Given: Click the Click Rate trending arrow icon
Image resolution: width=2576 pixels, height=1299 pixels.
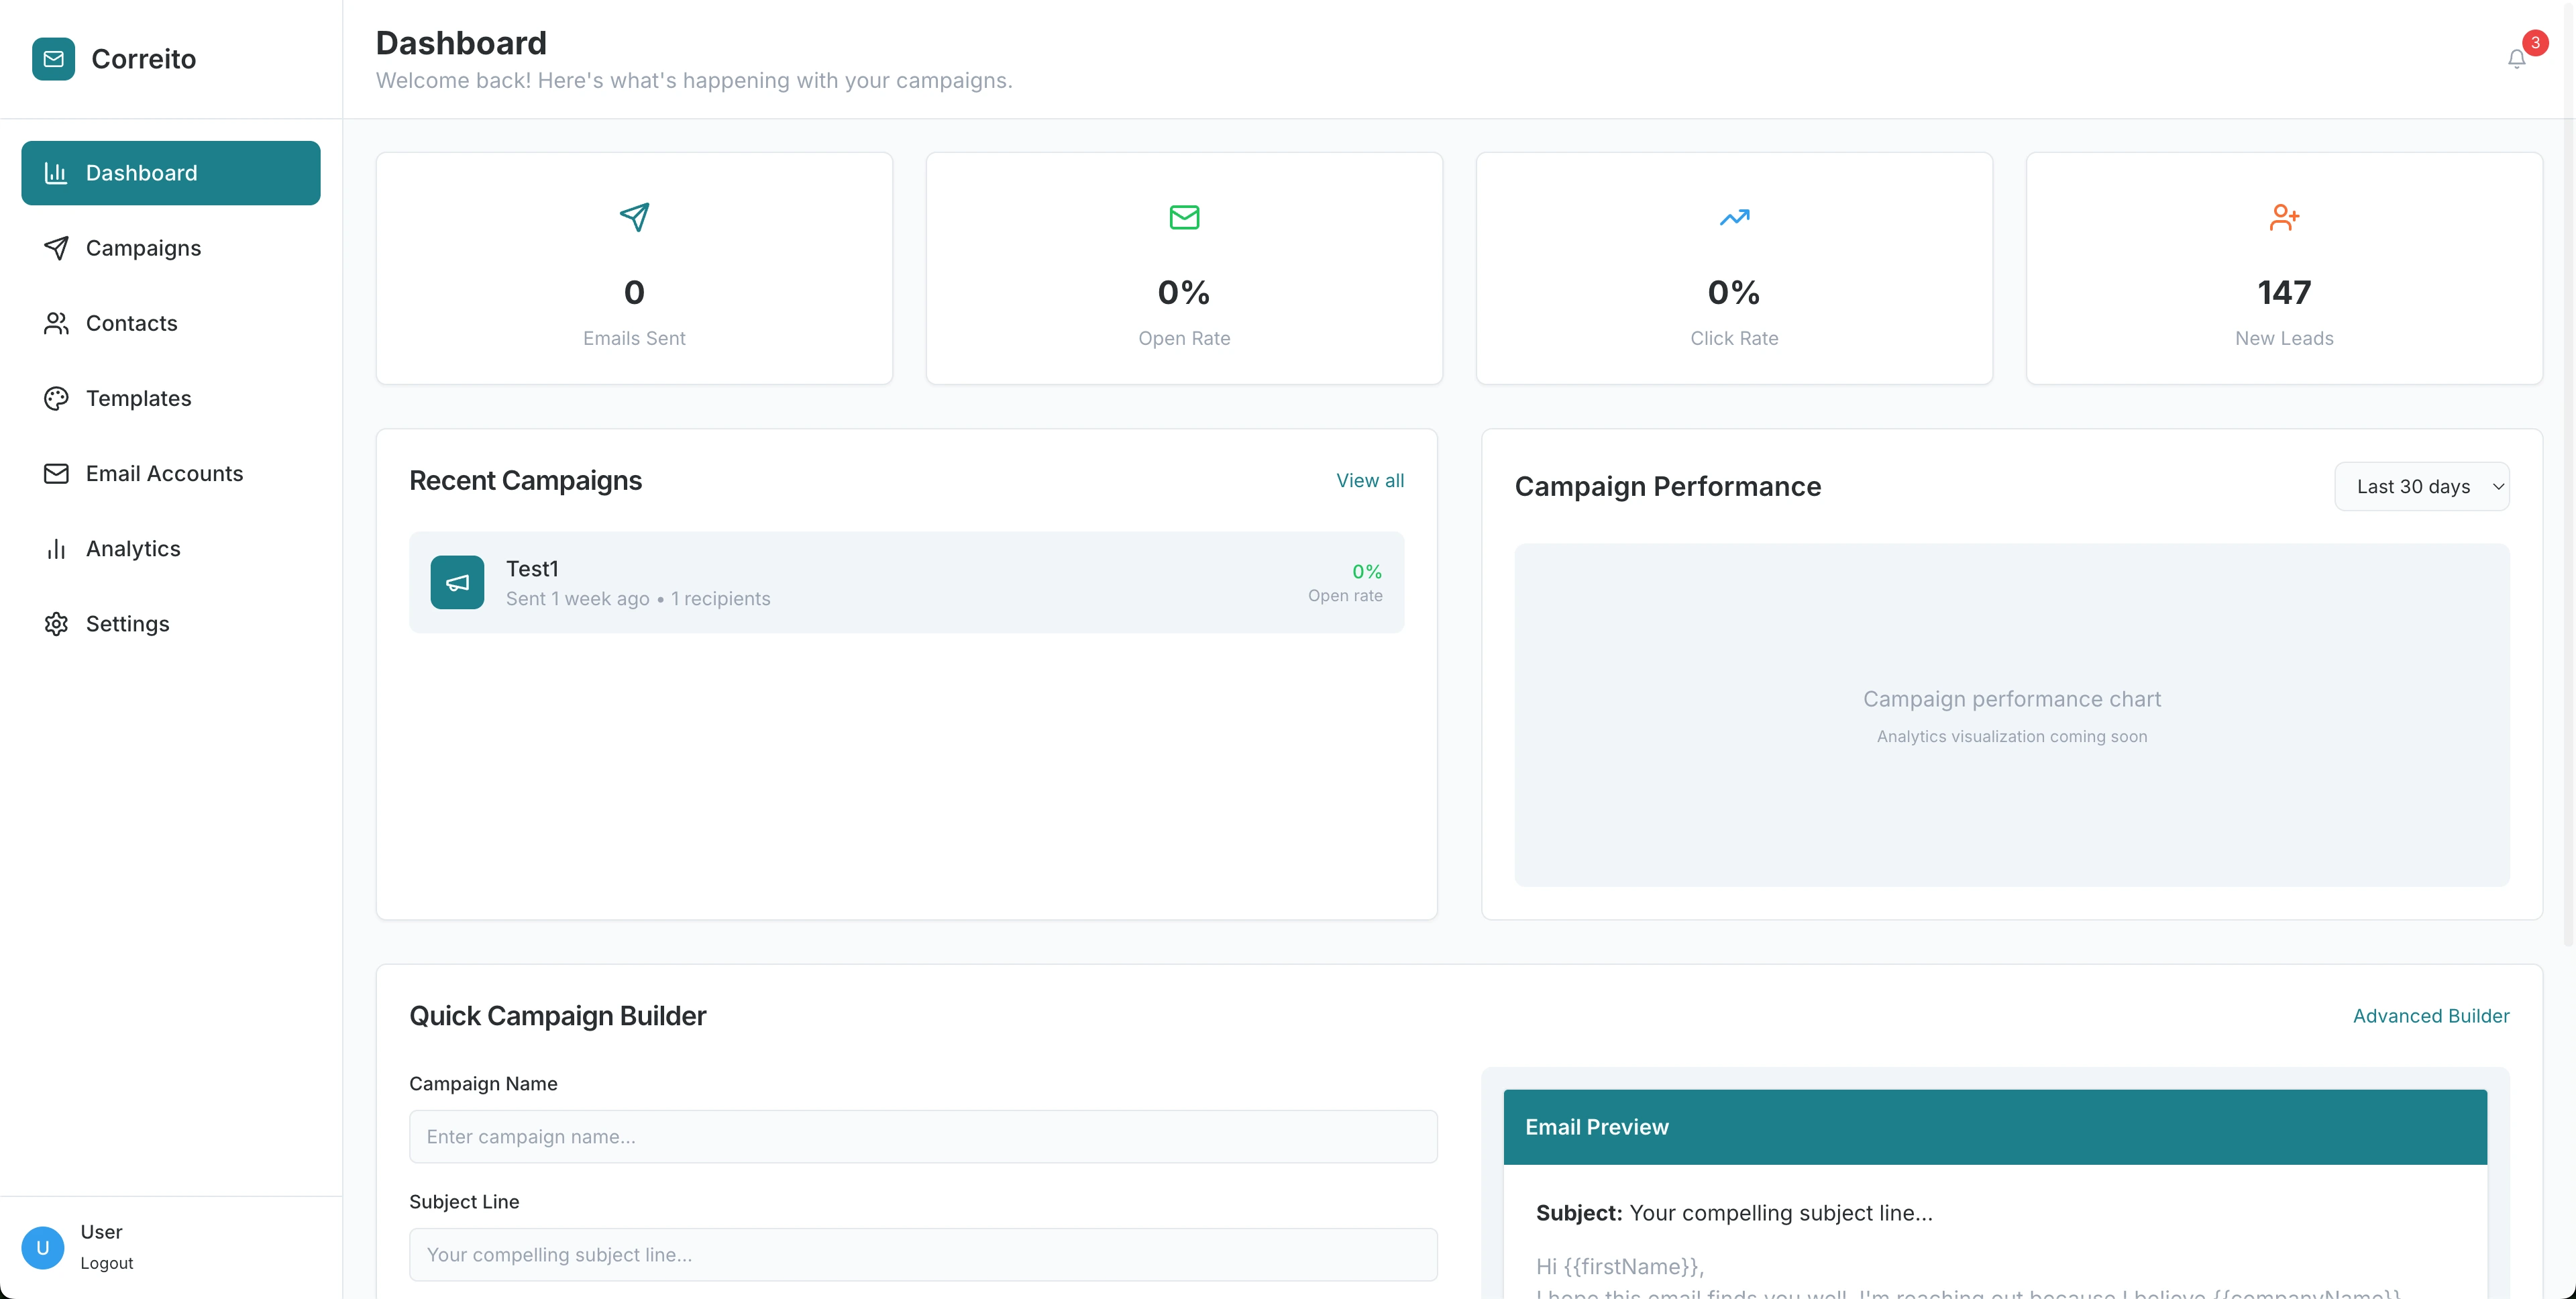Looking at the screenshot, I should pyautogui.click(x=1734, y=217).
